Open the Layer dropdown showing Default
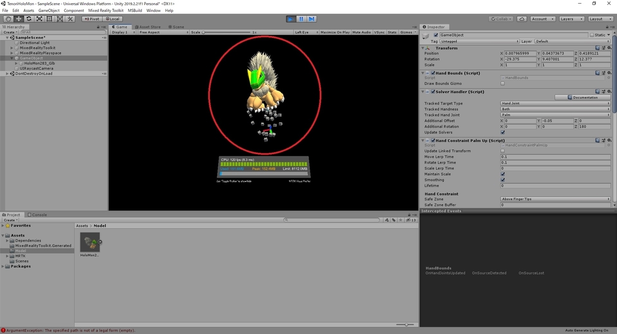 pyautogui.click(x=572, y=41)
